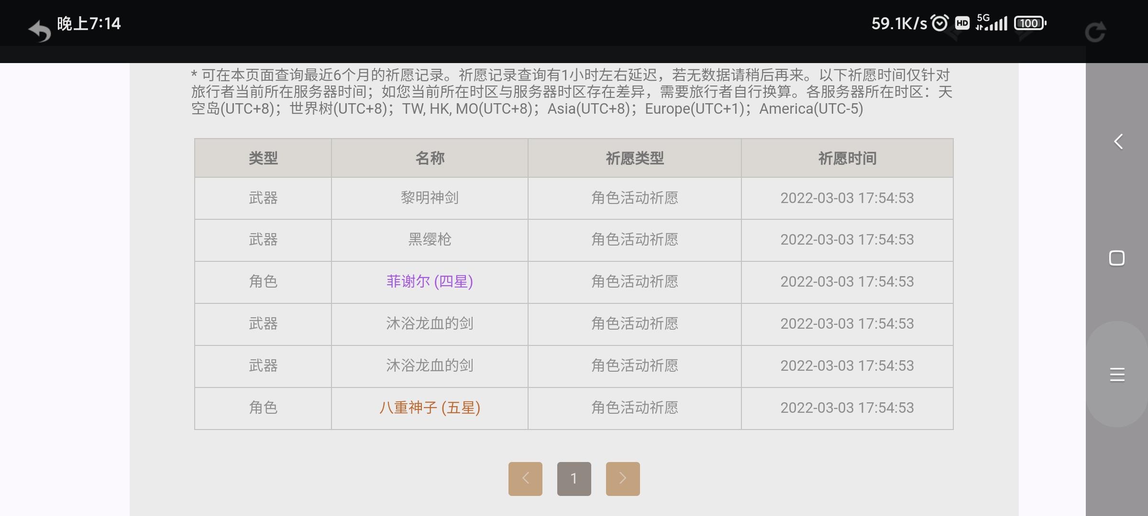This screenshot has width=1148, height=516.
Task: Select the 黎明神剑 weapon name cell
Action: click(430, 198)
